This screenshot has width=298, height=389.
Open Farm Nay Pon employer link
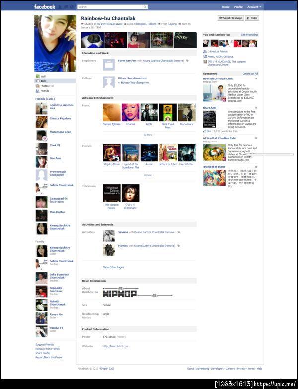pos(127,61)
